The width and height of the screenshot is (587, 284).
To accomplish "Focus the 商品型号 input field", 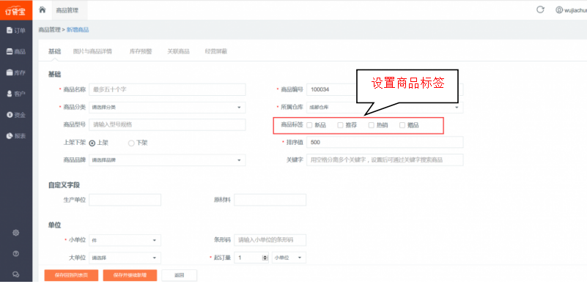I will (x=167, y=125).
